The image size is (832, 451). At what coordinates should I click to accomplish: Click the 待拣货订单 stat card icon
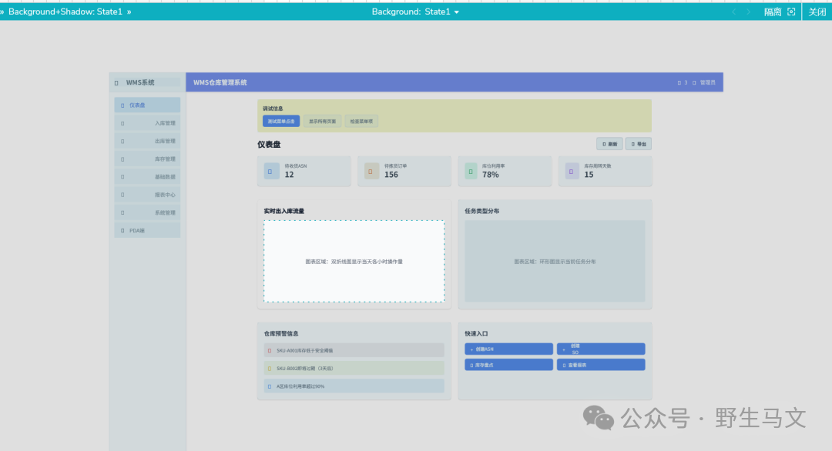tap(372, 171)
